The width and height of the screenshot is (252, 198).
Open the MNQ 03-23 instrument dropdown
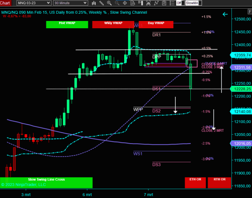click(x=34, y=3)
